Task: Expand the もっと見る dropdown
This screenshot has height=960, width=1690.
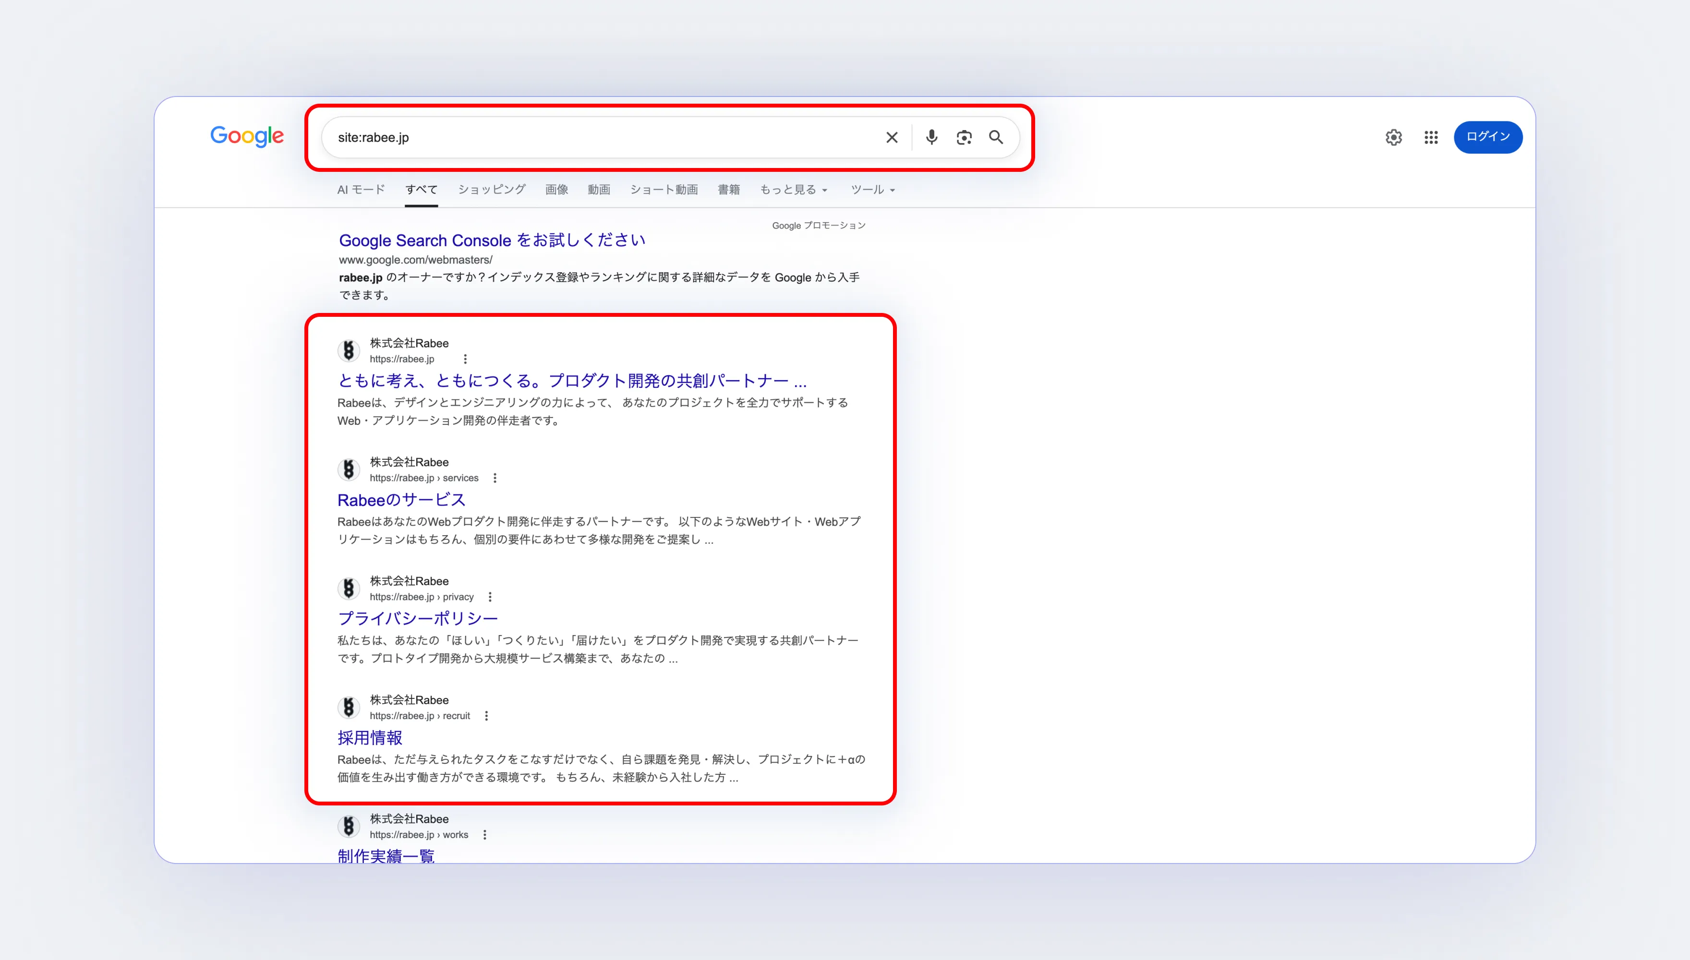Action: pos(794,190)
